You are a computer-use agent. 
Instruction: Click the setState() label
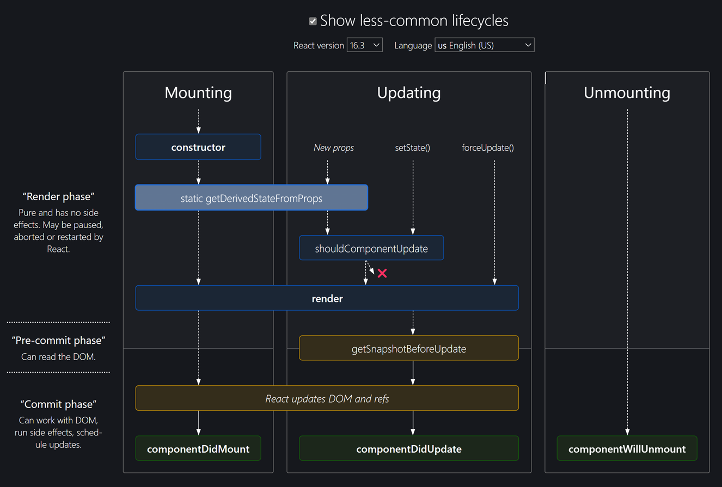[412, 147]
